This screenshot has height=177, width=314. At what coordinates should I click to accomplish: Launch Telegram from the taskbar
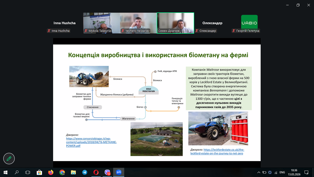point(84,172)
